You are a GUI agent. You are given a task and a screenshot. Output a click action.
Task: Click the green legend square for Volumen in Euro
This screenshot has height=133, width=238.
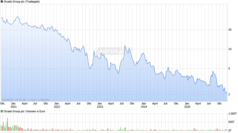coord(2,111)
